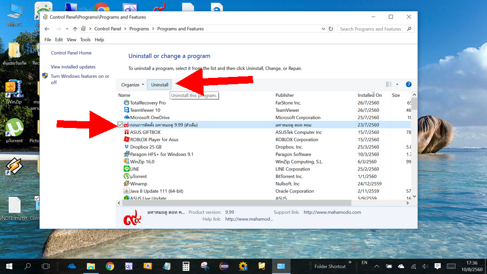The height and width of the screenshot is (274, 487).
Task: Click the Up one level arrow
Action: pyautogui.click(x=75, y=29)
